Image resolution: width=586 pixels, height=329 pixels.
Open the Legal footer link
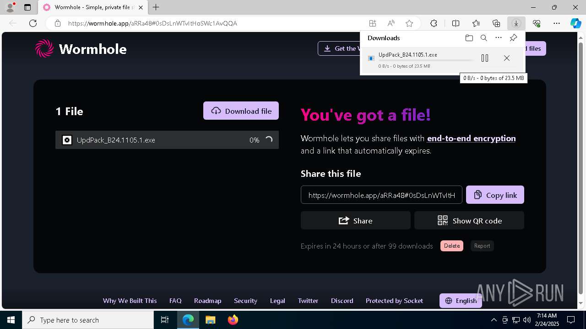pyautogui.click(x=277, y=301)
